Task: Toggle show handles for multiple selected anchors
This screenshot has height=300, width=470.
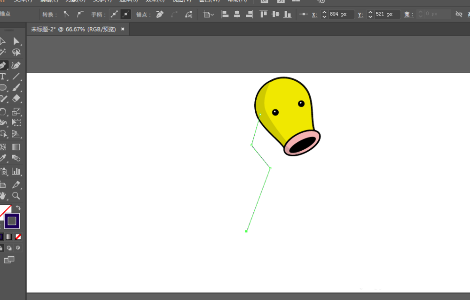Action: point(114,15)
